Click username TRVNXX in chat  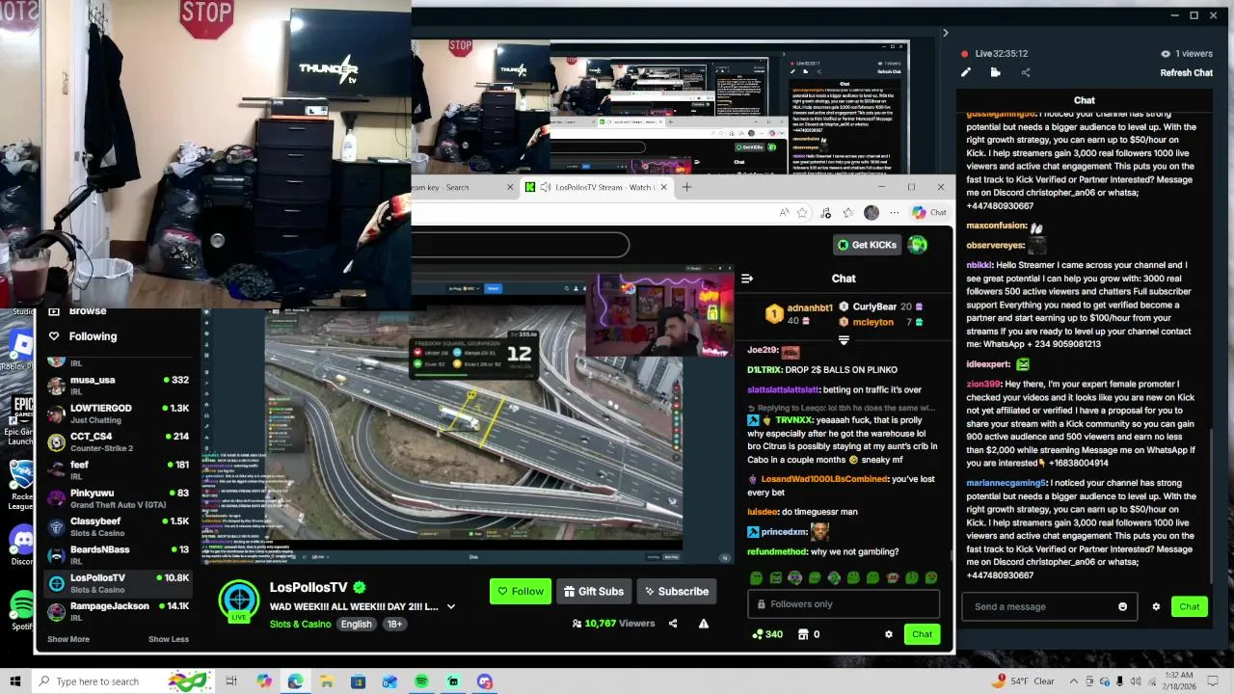coord(794,420)
